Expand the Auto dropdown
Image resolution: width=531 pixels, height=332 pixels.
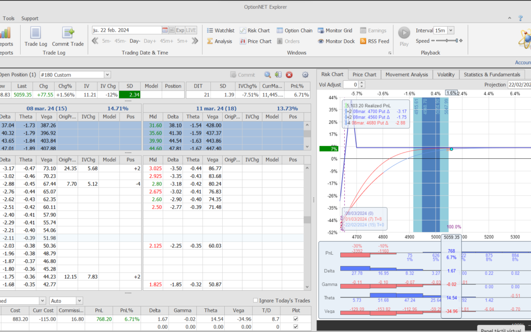[79, 301]
